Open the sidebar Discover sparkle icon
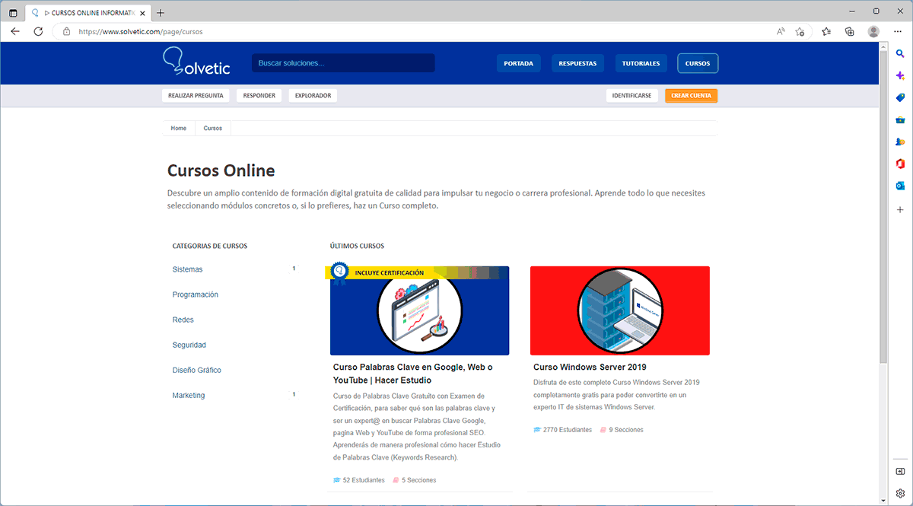The width and height of the screenshot is (913, 506). [900, 75]
